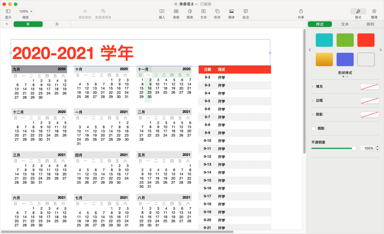The image size is (384, 234).
Task: Select the 八月 2021 calendar header
Action: pos(164,198)
